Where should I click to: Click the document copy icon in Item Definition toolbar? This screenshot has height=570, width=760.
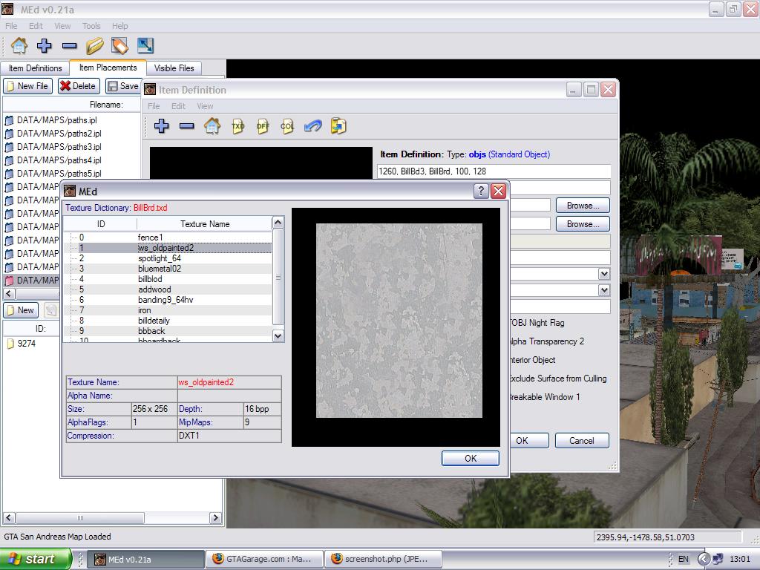(338, 126)
